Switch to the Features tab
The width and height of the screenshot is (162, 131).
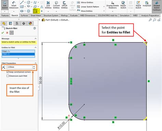click(x=5, y=15)
